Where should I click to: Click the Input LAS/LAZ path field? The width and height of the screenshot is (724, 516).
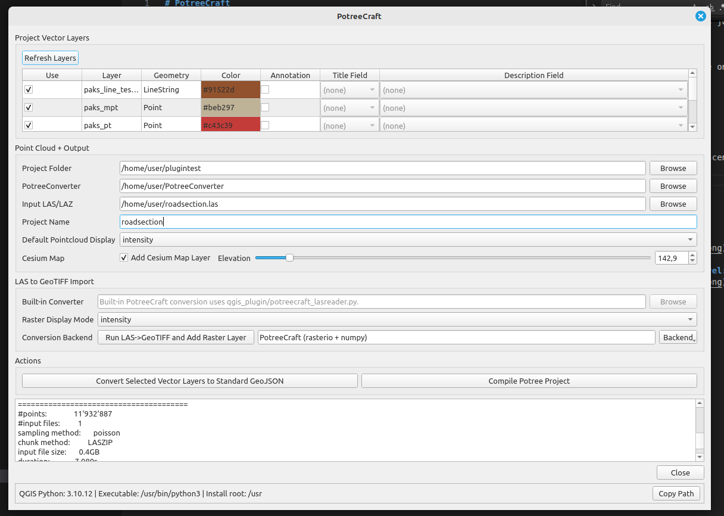coord(382,204)
